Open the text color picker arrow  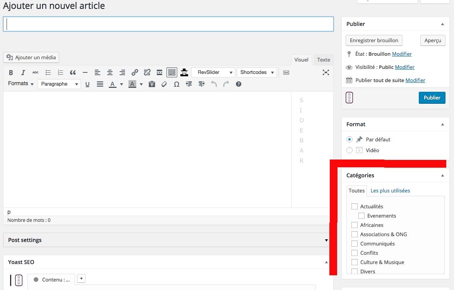[x=121, y=84]
